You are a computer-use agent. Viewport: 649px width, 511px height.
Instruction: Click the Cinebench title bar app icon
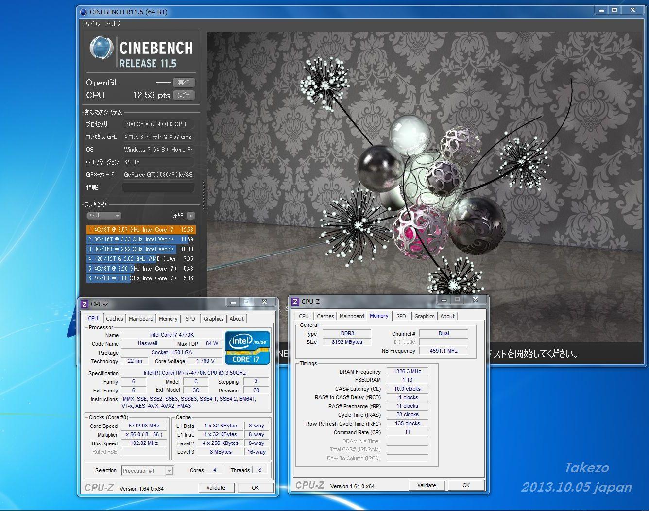point(84,12)
